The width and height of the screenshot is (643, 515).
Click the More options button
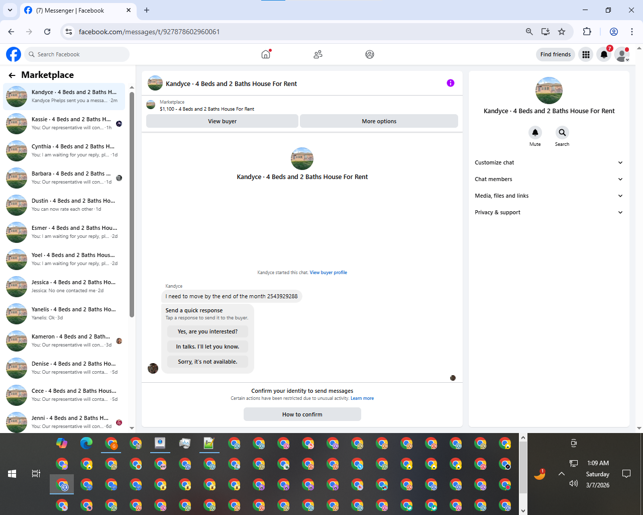[379, 121]
